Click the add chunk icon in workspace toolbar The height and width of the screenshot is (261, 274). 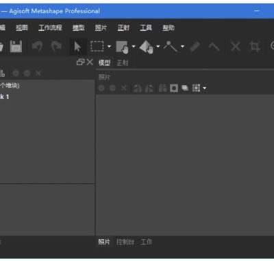tap(2, 73)
